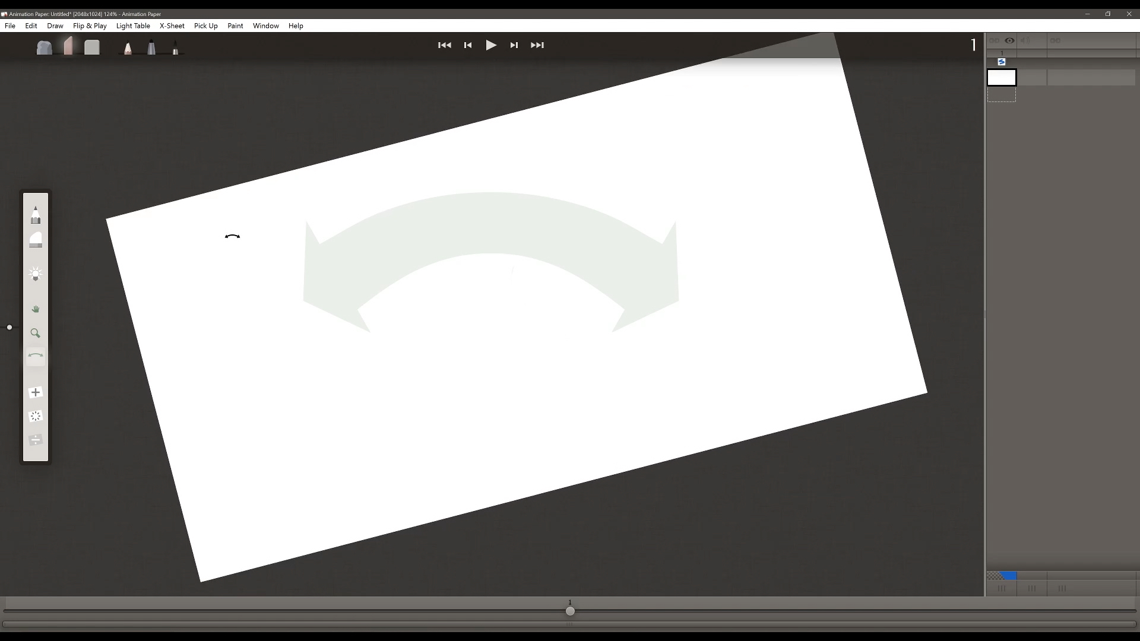1140x641 pixels.
Task: Open the Pick Up menu
Action: pos(205,26)
